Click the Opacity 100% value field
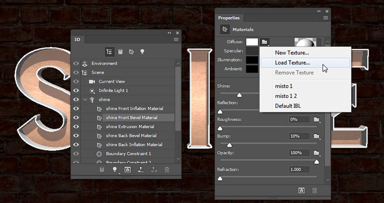Image resolution: width=384 pixels, height=203 pixels. [x=299, y=153]
